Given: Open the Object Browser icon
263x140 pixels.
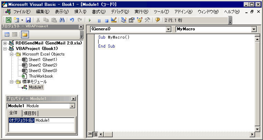Looking at the screenshot, I should tap(140, 20).
